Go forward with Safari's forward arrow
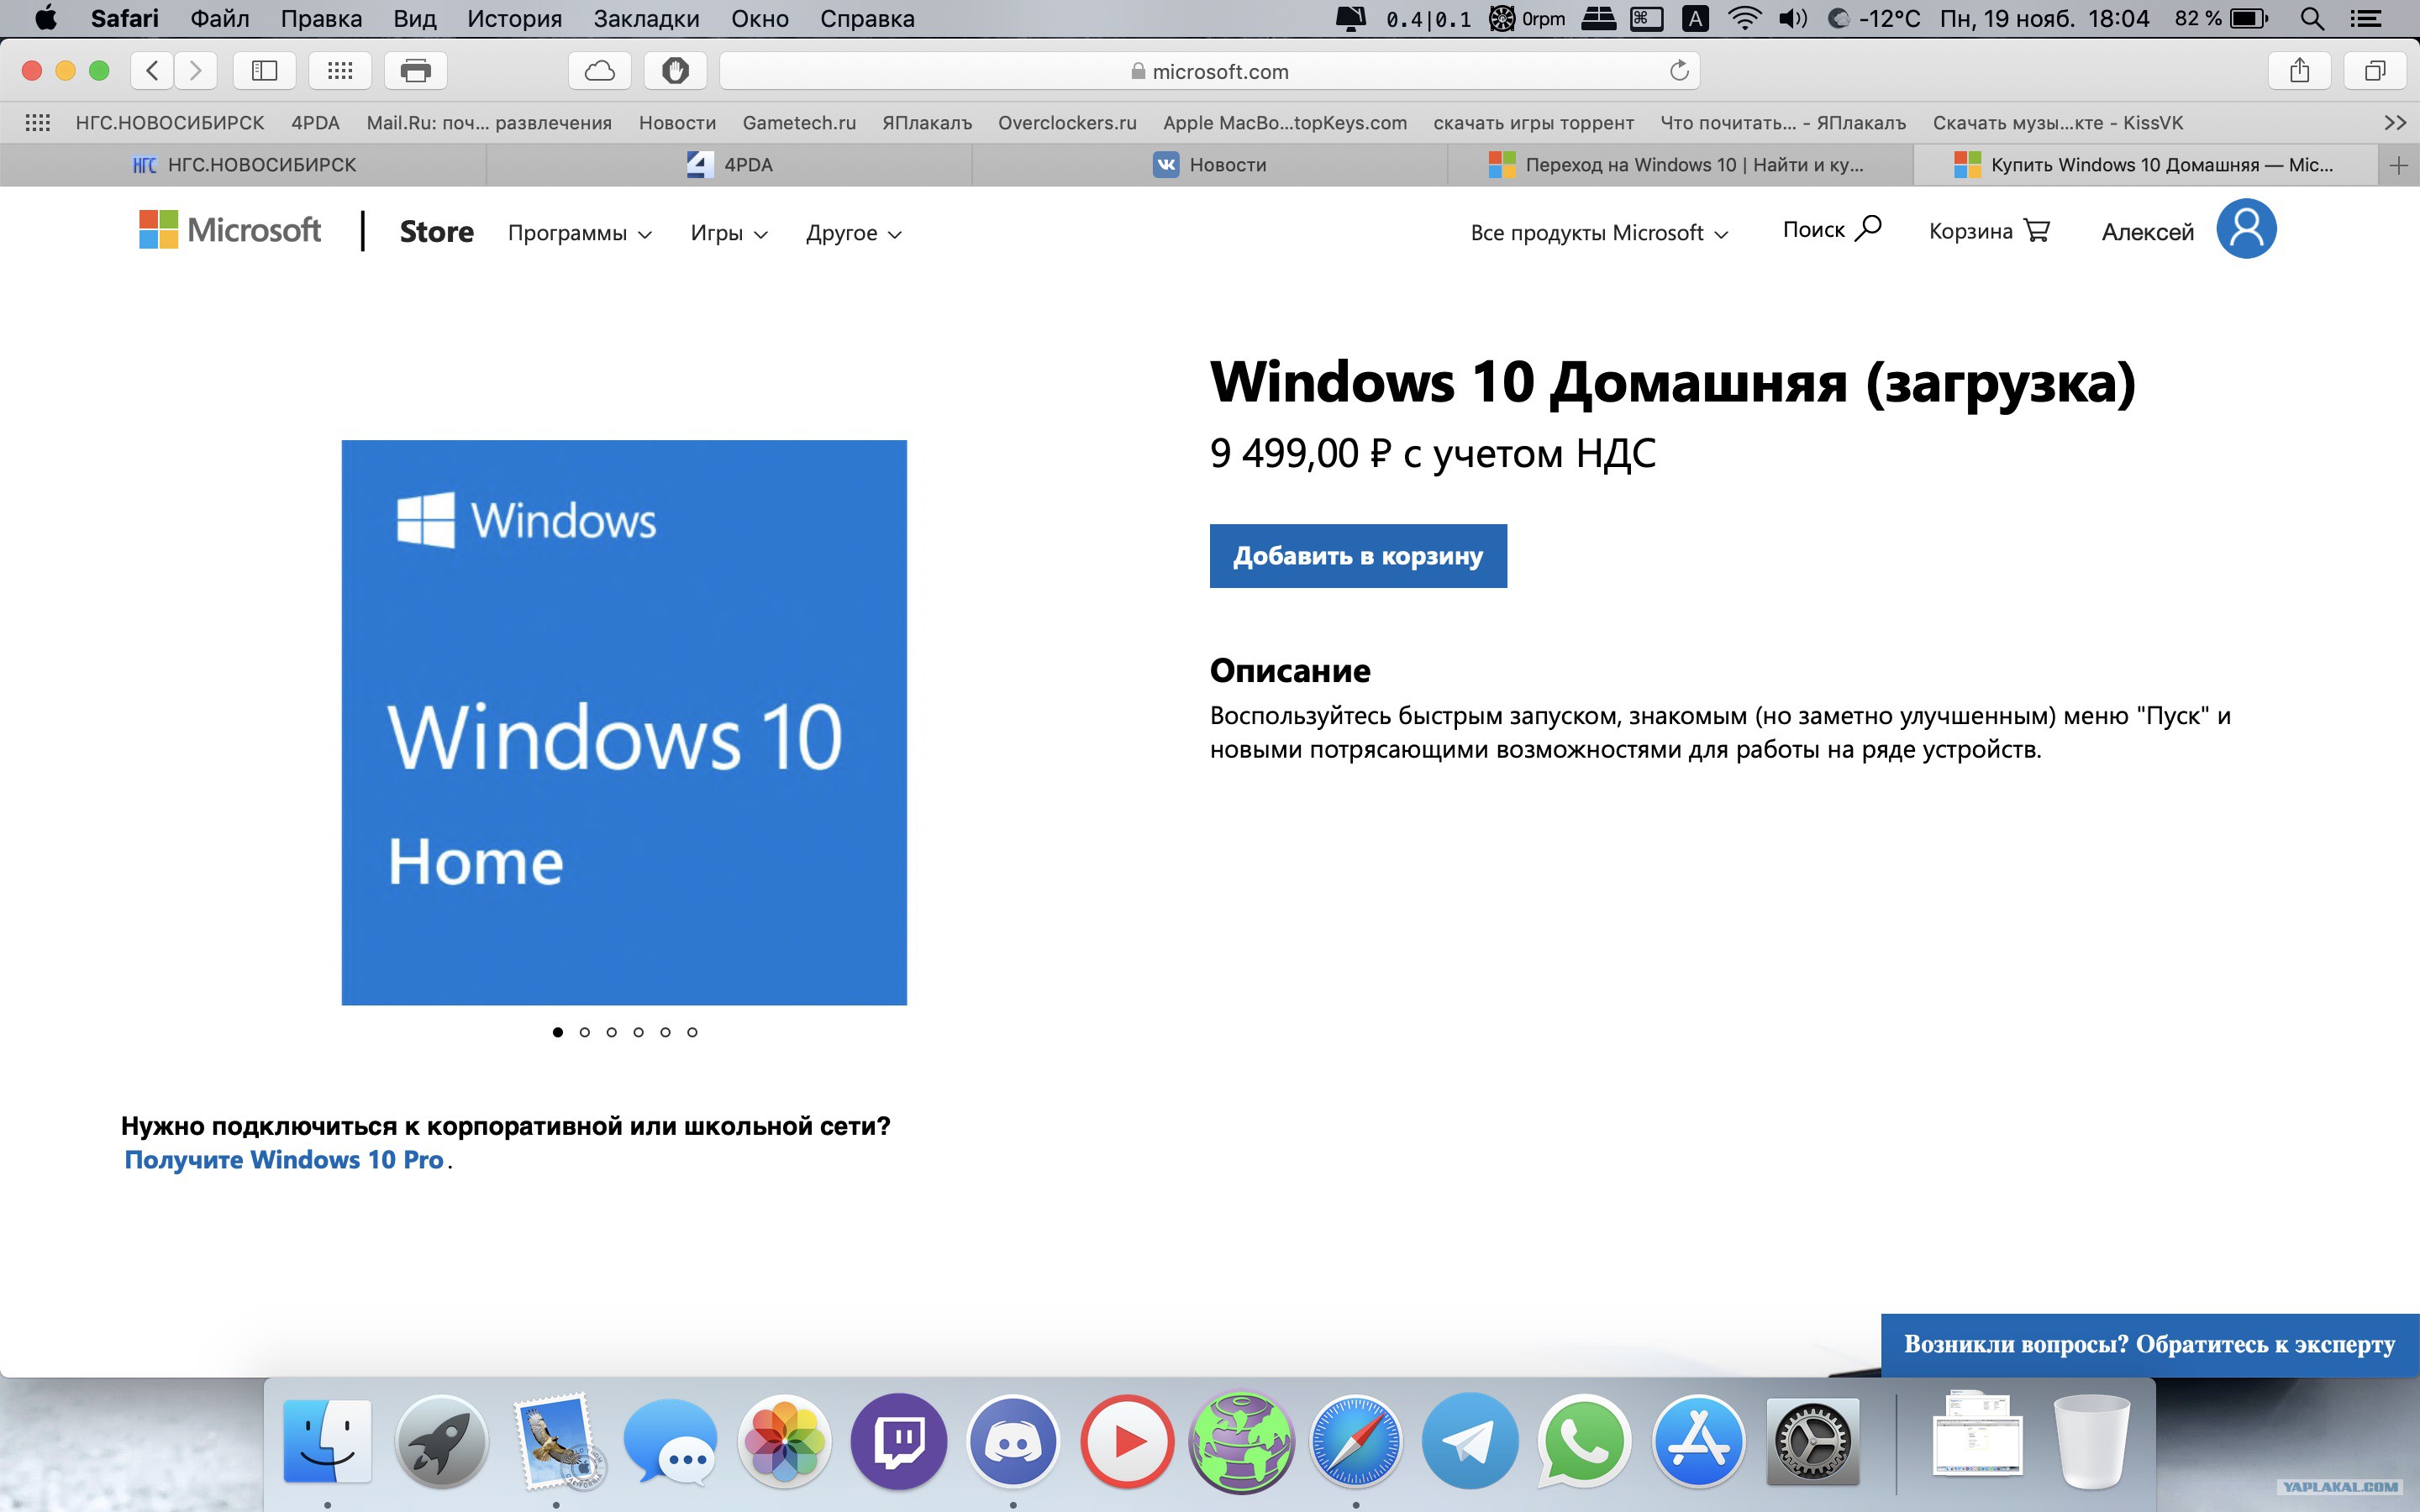This screenshot has height=1512, width=2420. tap(196, 71)
